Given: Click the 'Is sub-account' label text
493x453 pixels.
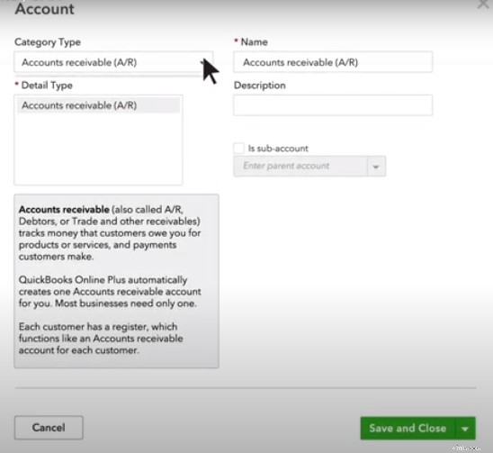Looking at the screenshot, I should pos(278,149).
